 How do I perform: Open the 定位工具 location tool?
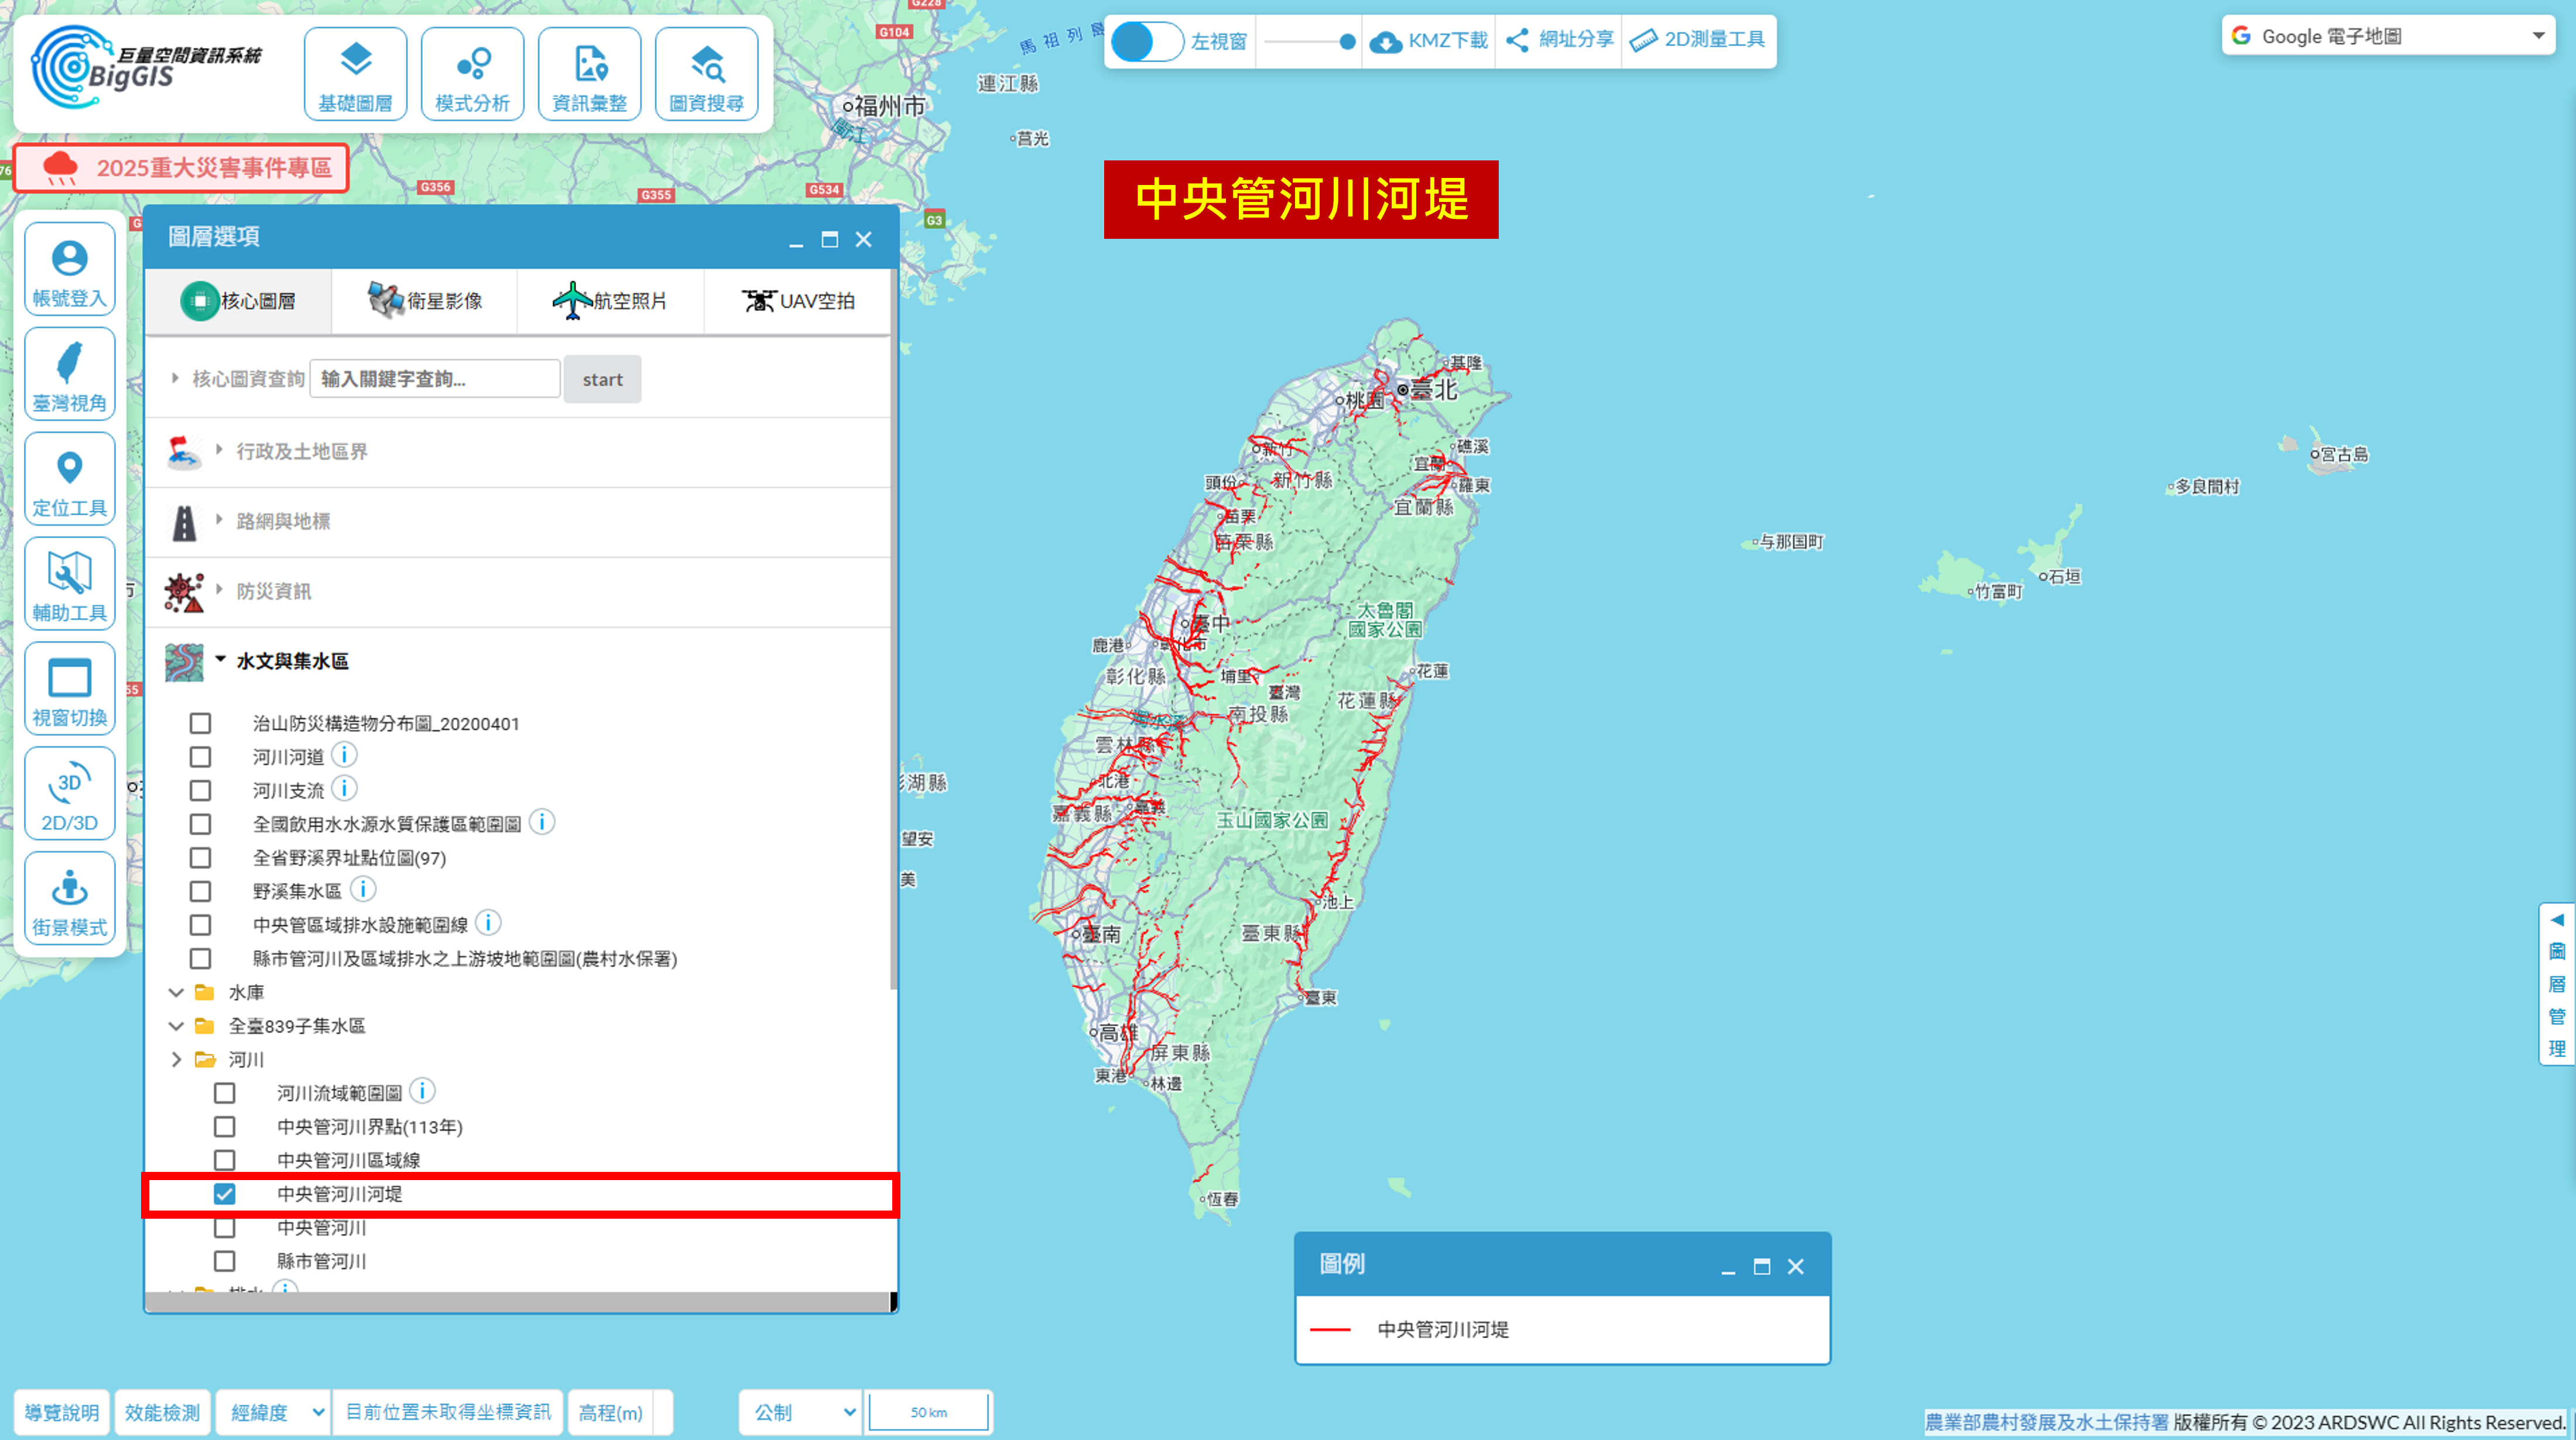pos(69,479)
